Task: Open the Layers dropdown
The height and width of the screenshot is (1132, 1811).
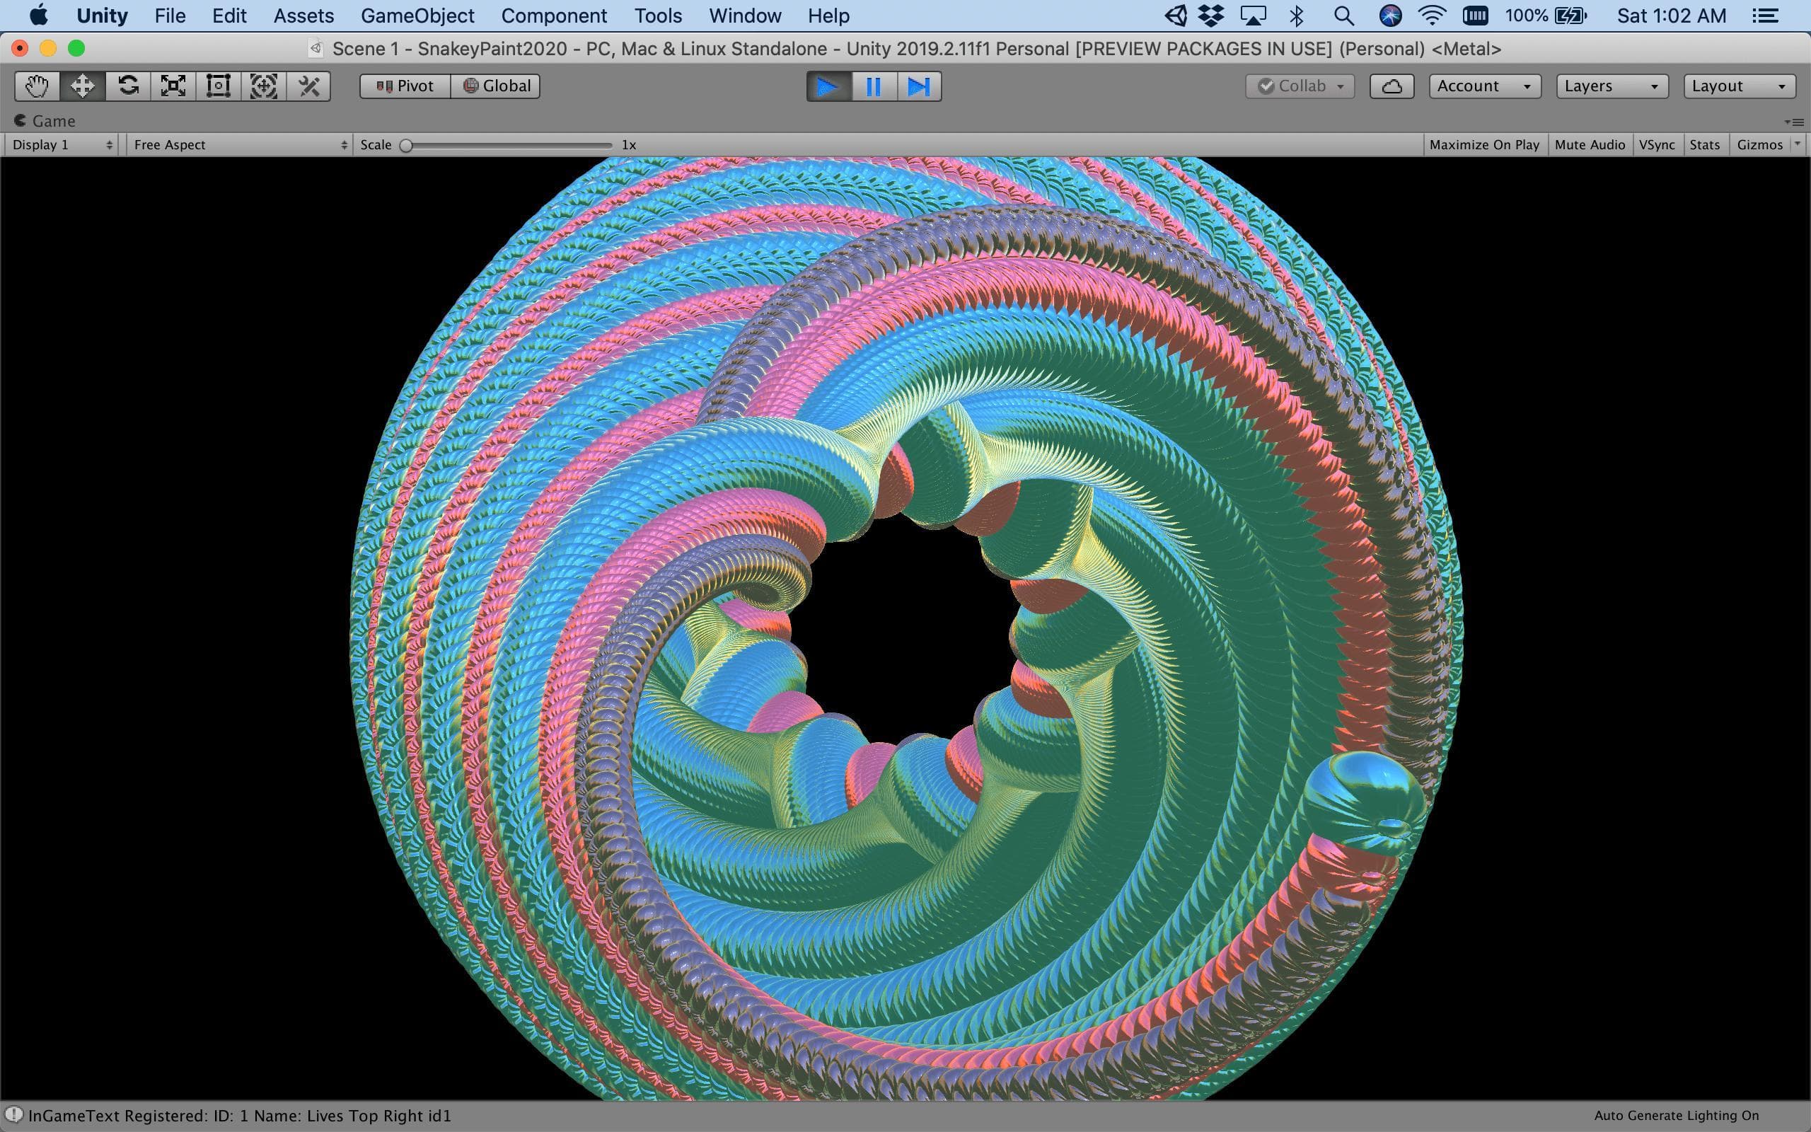Action: [1612, 86]
